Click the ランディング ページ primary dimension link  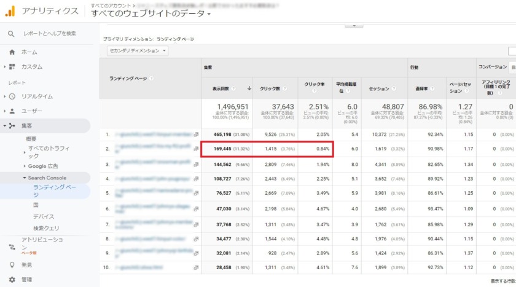(175, 39)
